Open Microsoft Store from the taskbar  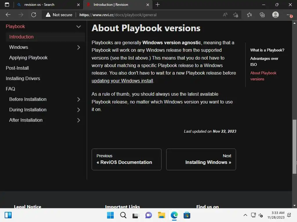point(187,215)
